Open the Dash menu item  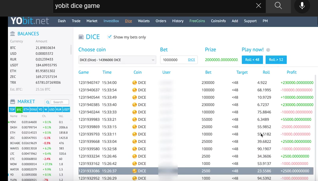pos(62,21)
